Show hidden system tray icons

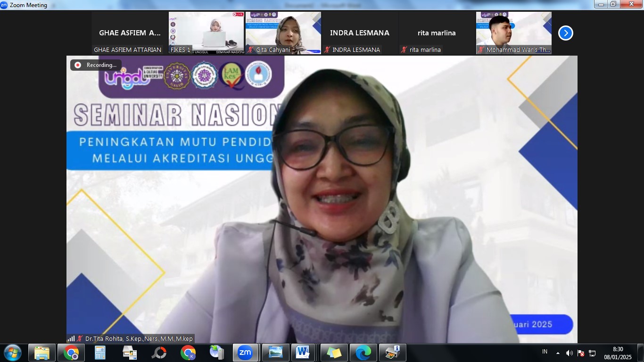[558, 353]
